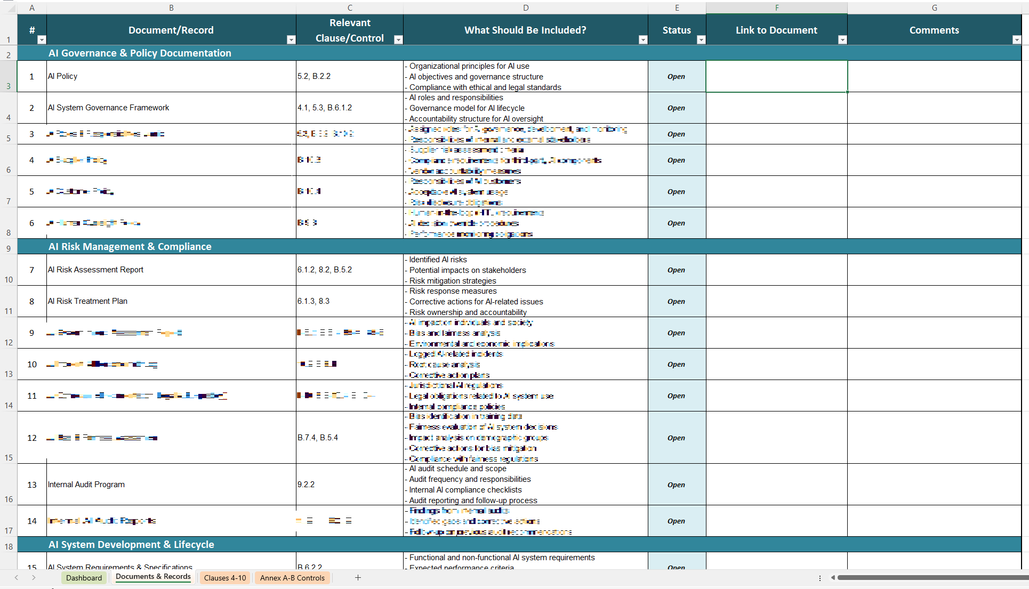
Task: Open the # column filter dropdown
Action: pyautogui.click(x=42, y=40)
